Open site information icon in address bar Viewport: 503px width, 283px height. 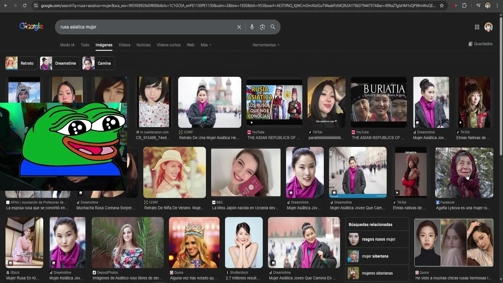click(x=36, y=6)
